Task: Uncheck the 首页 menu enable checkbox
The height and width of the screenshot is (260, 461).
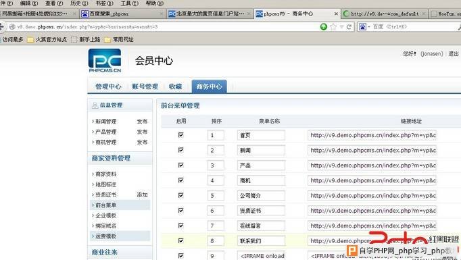Action: (x=180, y=134)
